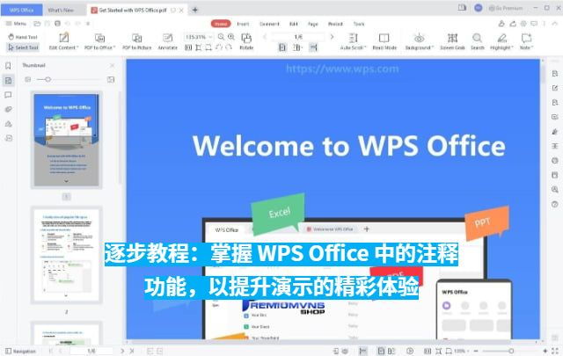
Task: Adjust the thumbnail size slider
Action: tap(48, 79)
